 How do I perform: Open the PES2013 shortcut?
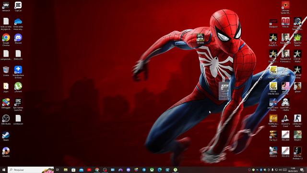(x=273, y=152)
